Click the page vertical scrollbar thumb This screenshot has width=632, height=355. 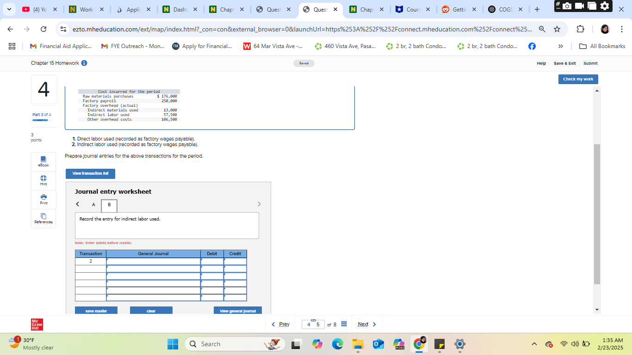point(597,214)
